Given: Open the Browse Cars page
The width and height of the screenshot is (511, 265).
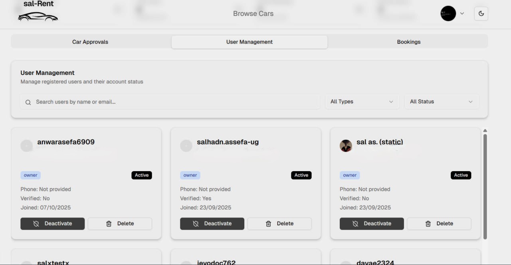Looking at the screenshot, I should [253, 13].
